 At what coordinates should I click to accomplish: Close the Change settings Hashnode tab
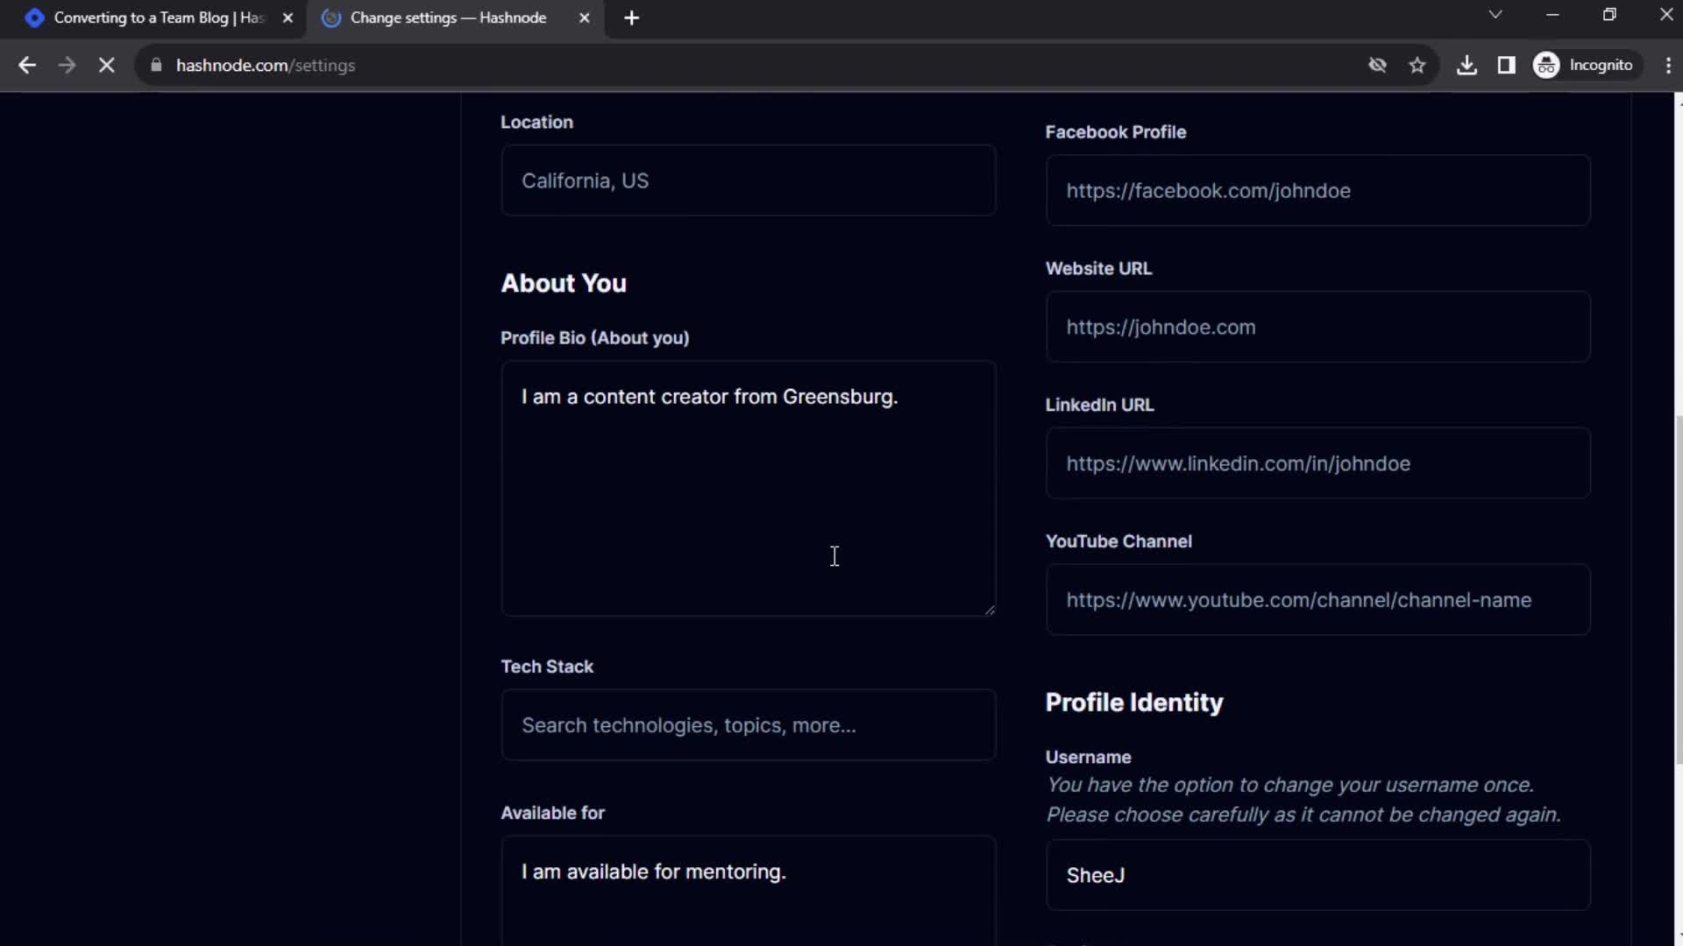(584, 18)
